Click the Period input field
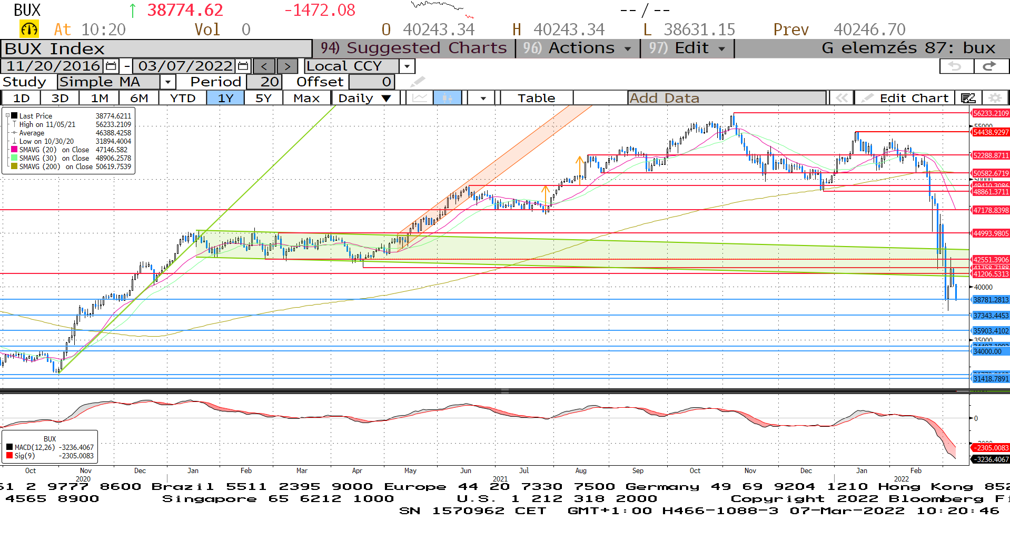The height and width of the screenshot is (540, 1010). tap(264, 82)
